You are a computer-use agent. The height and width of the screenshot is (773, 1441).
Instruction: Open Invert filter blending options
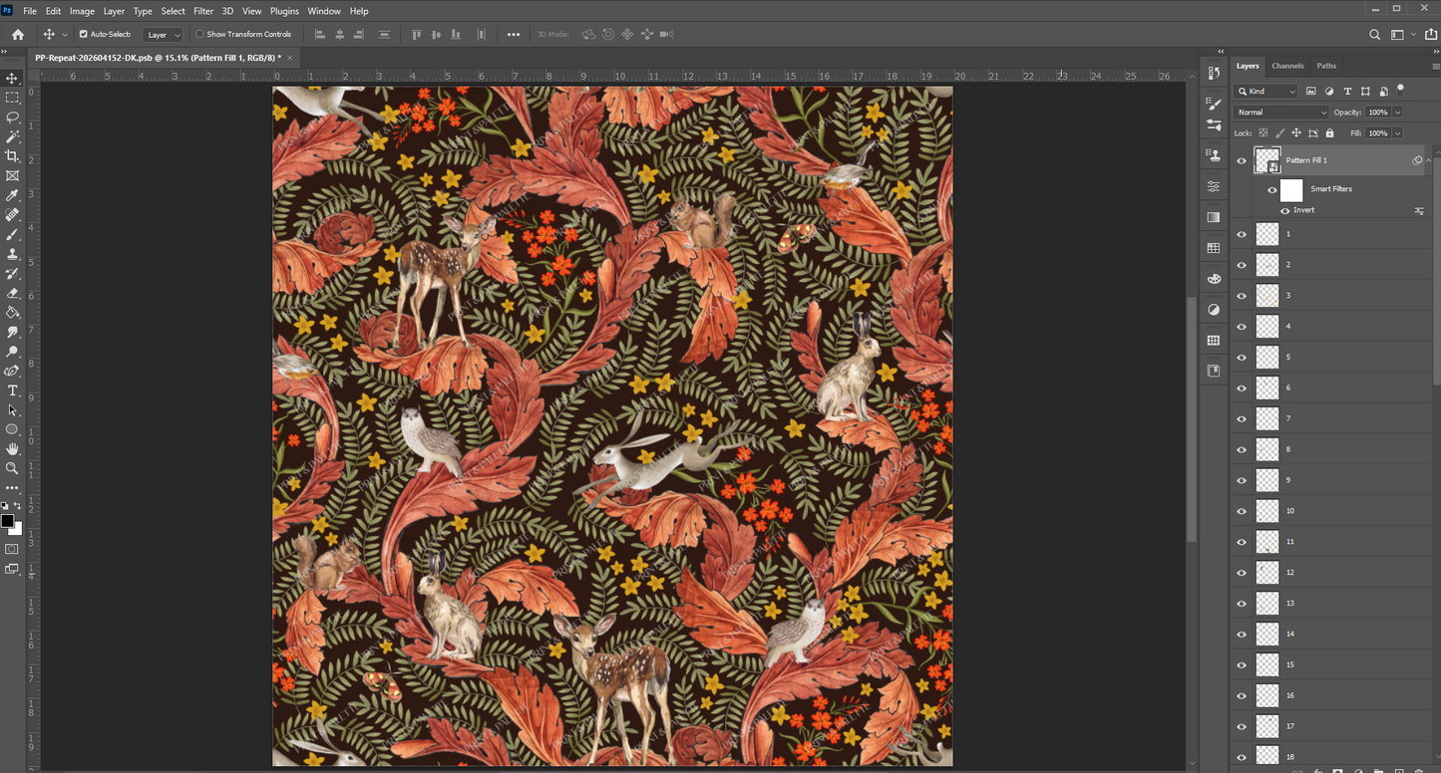point(1419,211)
